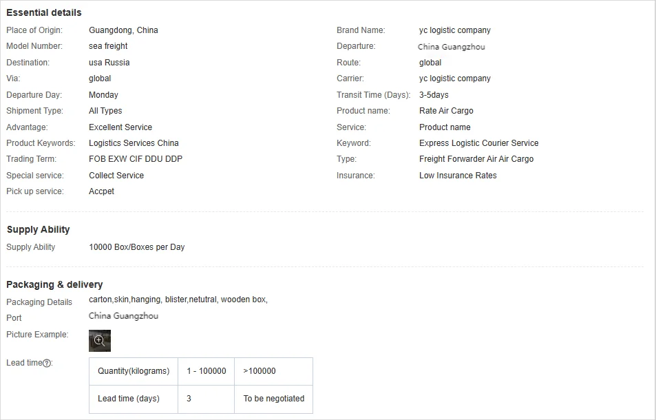
Task: Click the Lead time help question icon
Action: pyautogui.click(x=47, y=364)
